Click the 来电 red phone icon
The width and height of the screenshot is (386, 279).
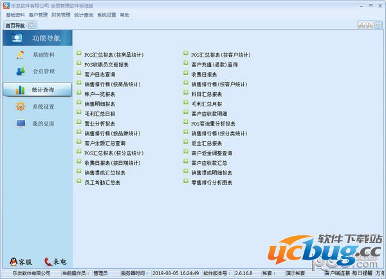(x=48, y=262)
